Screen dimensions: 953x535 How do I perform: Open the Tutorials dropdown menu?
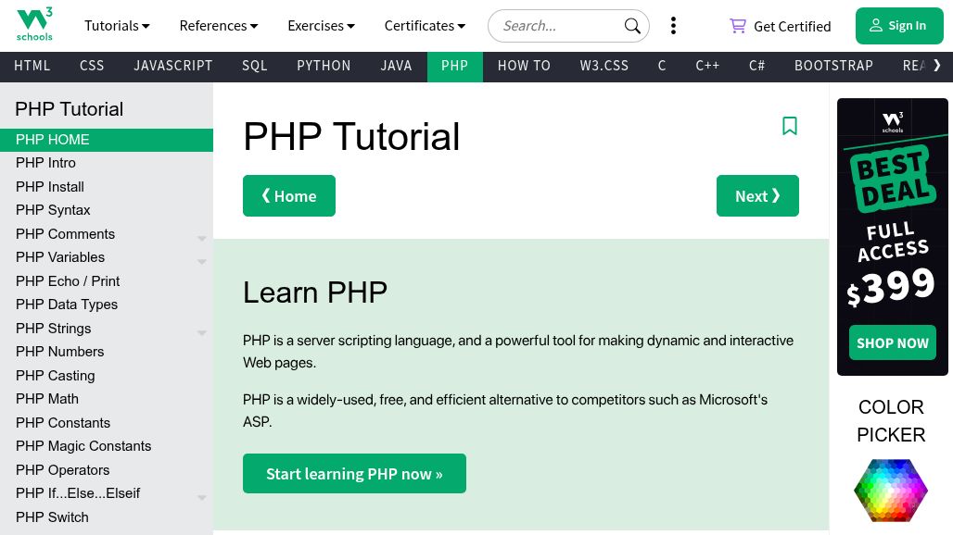pyautogui.click(x=117, y=26)
